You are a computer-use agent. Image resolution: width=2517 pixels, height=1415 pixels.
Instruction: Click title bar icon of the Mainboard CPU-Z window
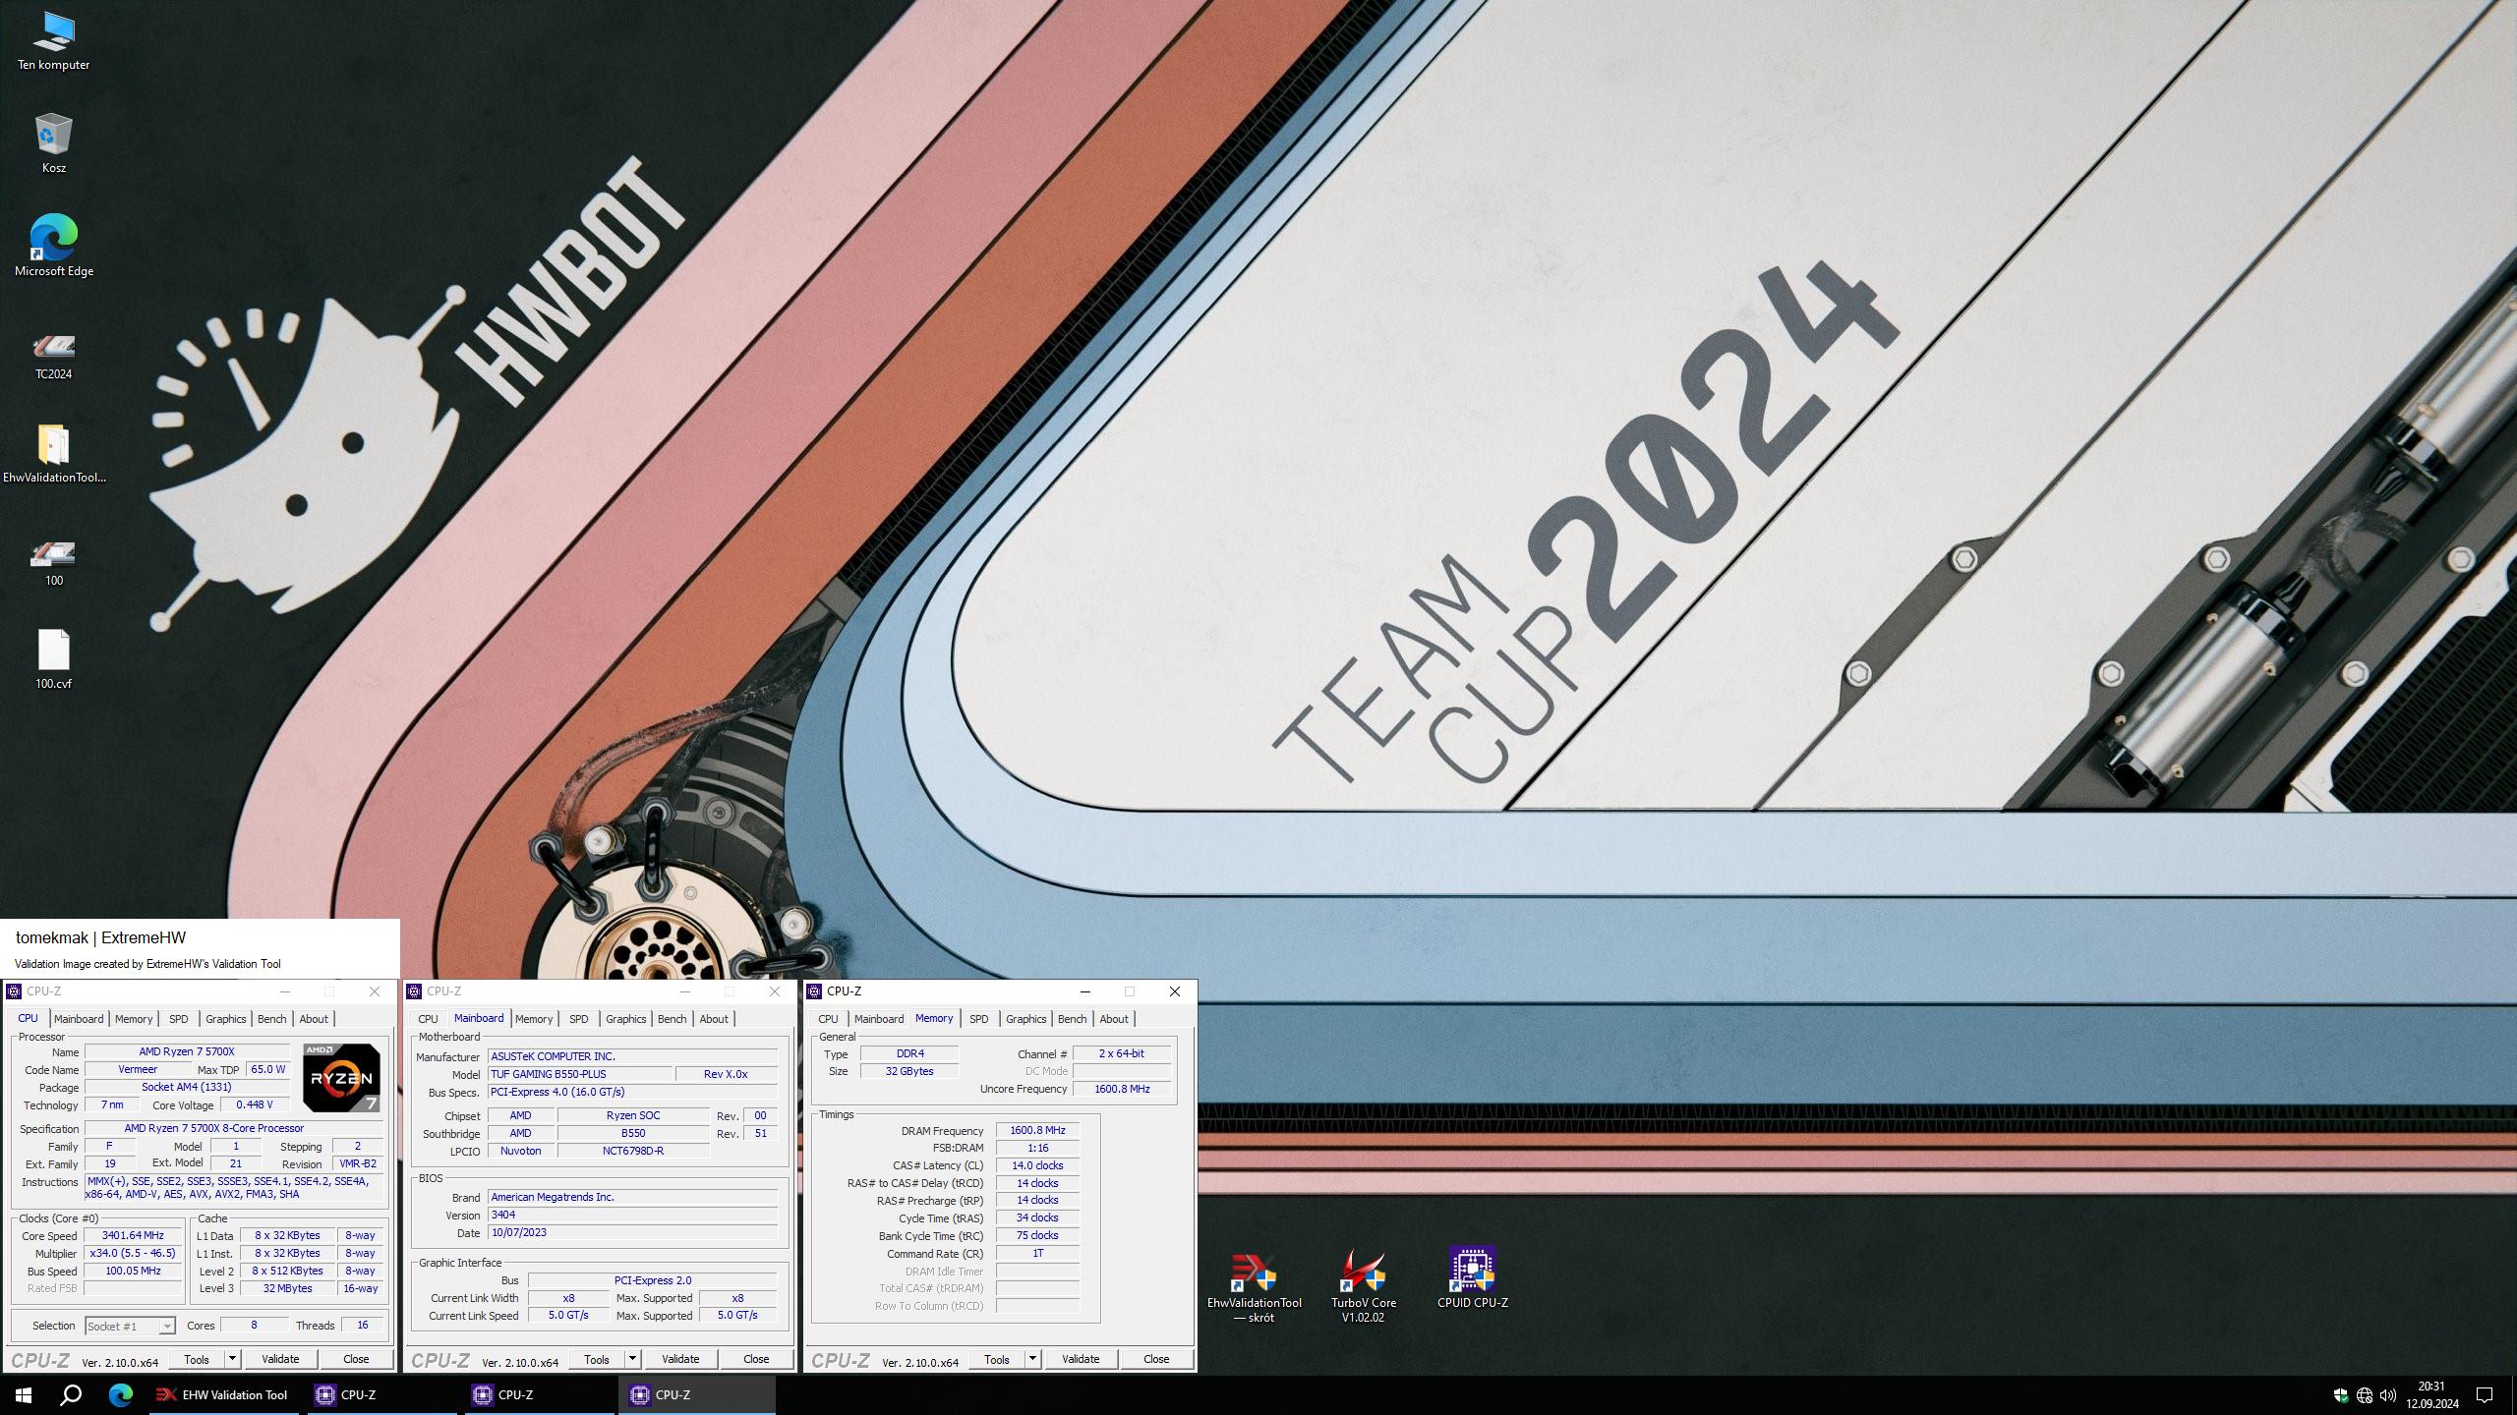(x=414, y=991)
